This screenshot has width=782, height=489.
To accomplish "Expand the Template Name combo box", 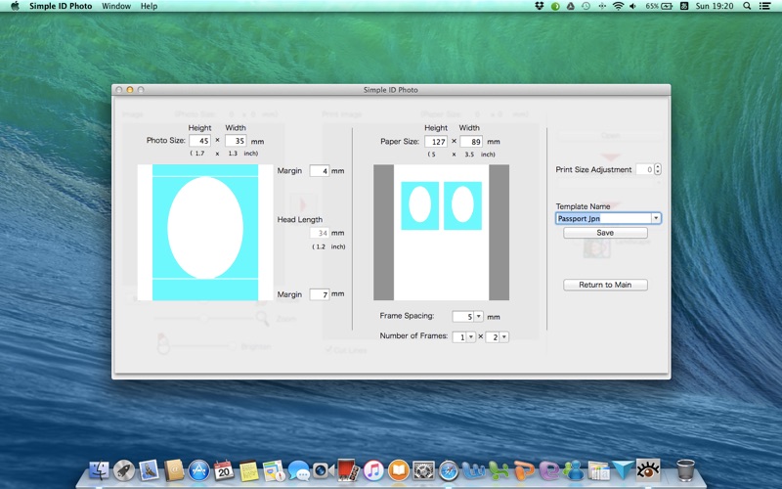I will click(x=655, y=218).
